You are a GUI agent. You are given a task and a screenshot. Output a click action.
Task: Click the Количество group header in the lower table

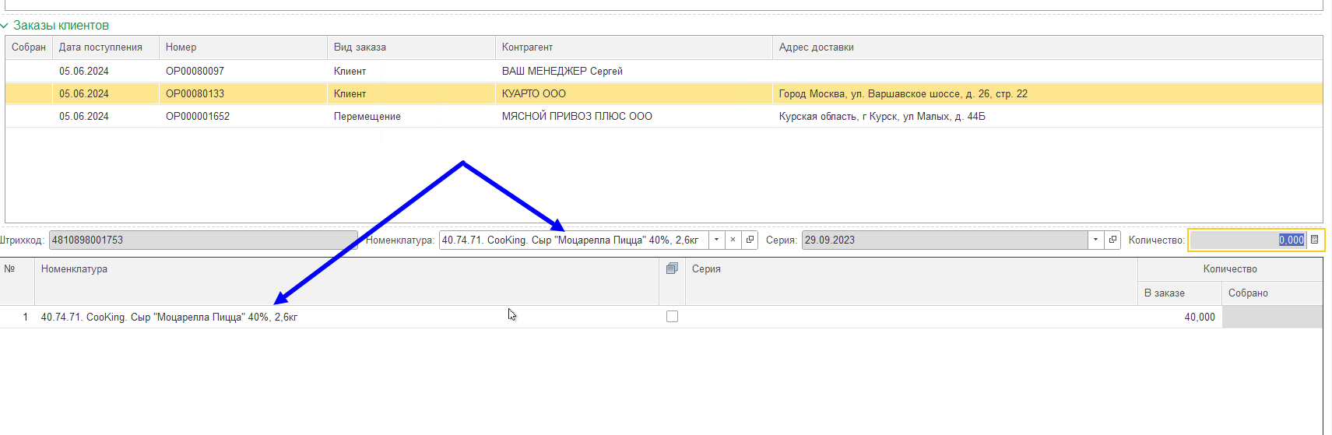1230,269
